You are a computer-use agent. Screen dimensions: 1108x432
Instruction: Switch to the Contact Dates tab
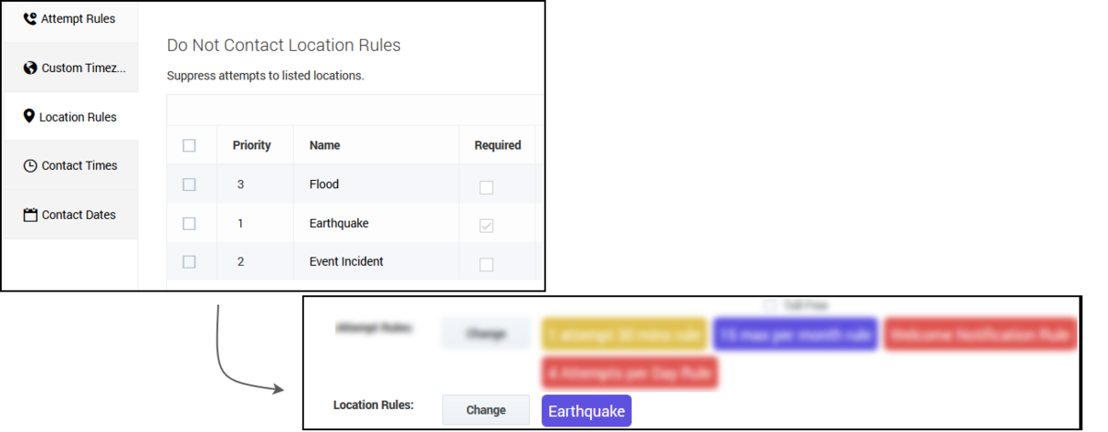tap(70, 215)
